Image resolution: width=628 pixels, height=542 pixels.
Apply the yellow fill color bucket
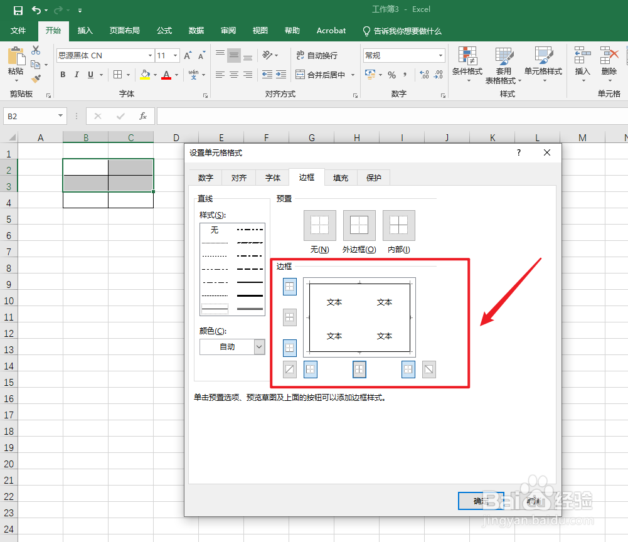145,75
